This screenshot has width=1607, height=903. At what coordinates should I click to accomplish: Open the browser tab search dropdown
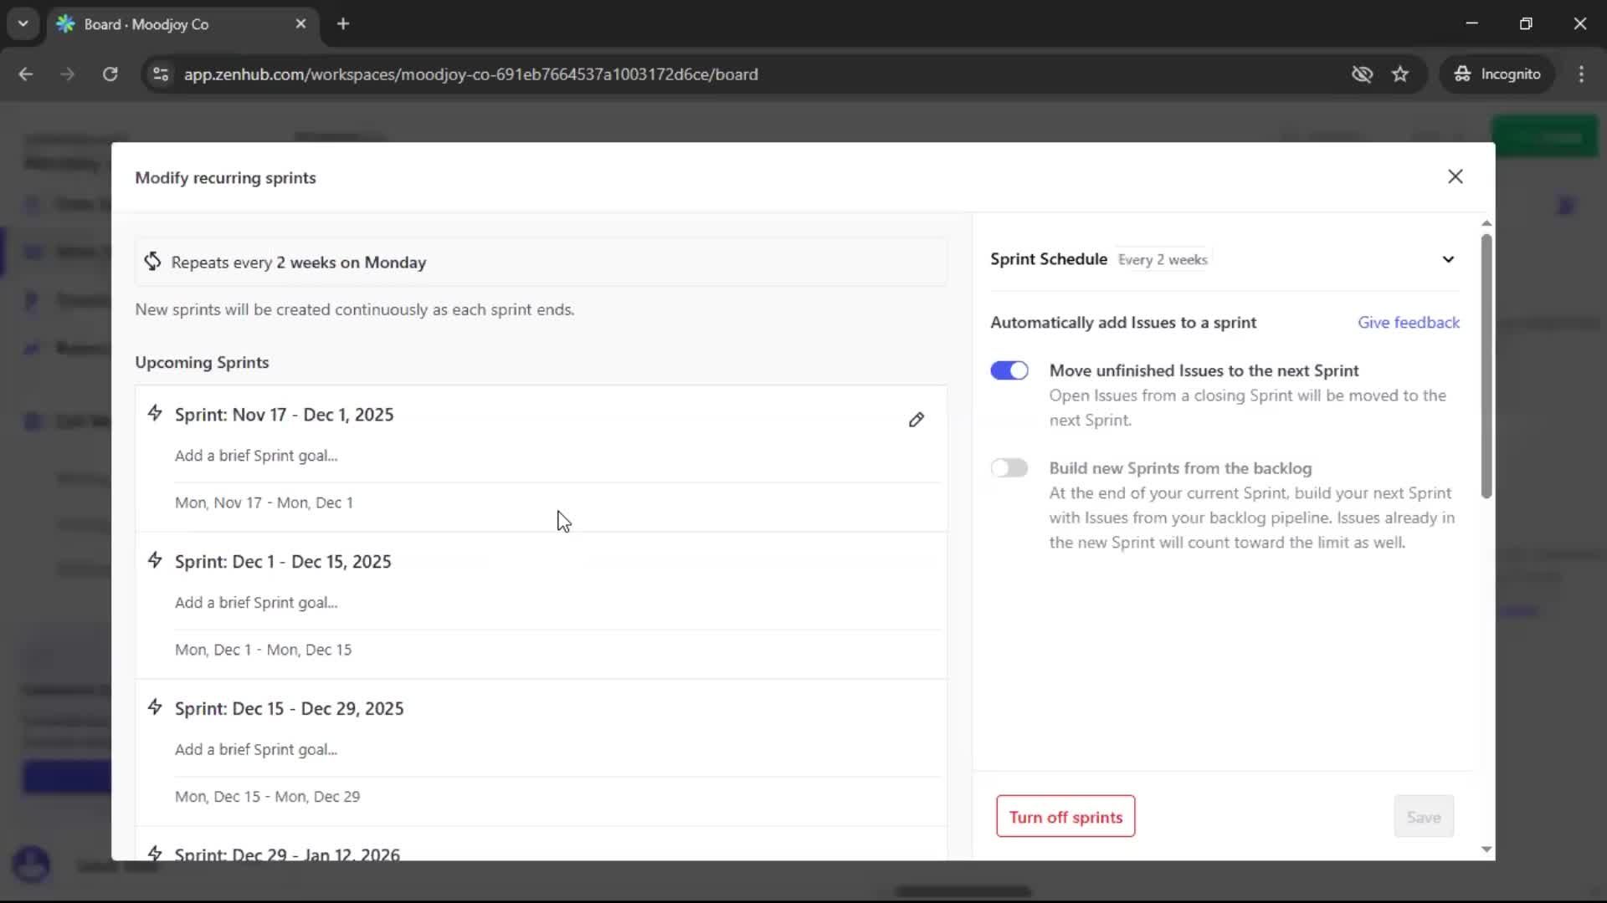pyautogui.click(x=23, y=23)
